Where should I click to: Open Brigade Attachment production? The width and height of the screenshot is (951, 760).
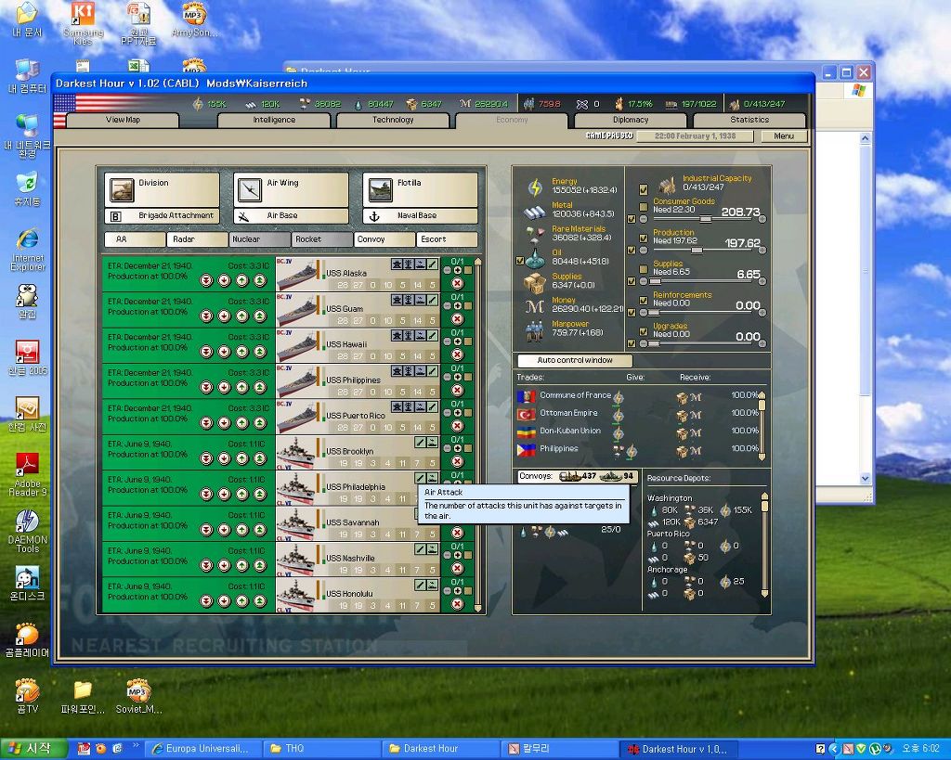tap(162, 216)
